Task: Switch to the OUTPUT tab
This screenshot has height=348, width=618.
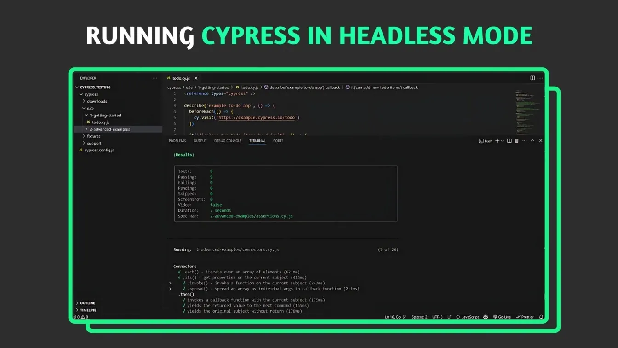Action: click(x=200, y=141)
